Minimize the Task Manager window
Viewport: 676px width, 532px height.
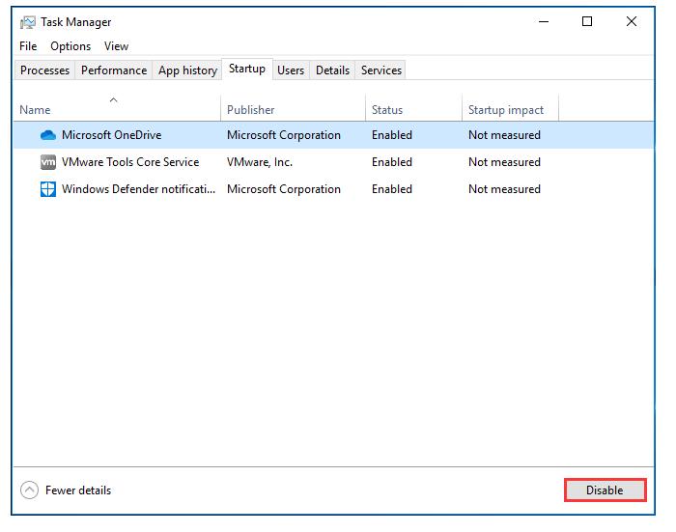pos(544,21)
